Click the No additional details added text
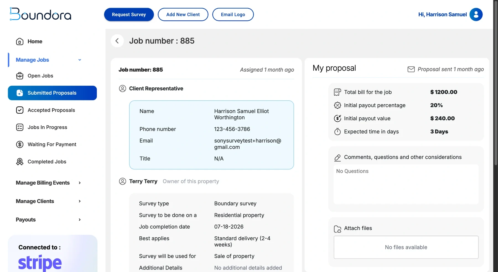The height and width of the screenshot is (272, 498). coord(248,268)
